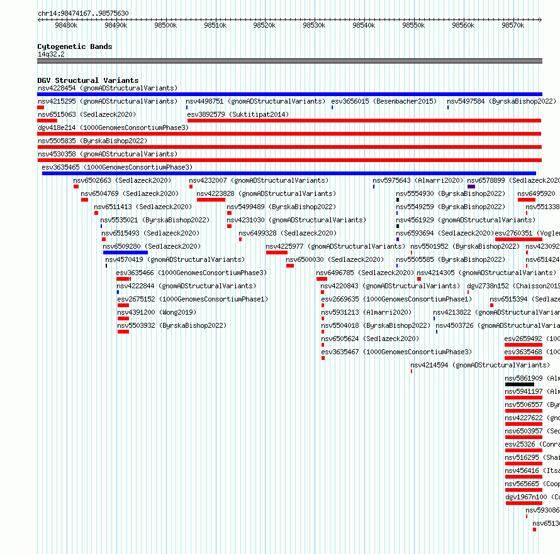
Task: Open the dgv1967n100 variant label
Action: pyautogui.click(x=532, y=497)
